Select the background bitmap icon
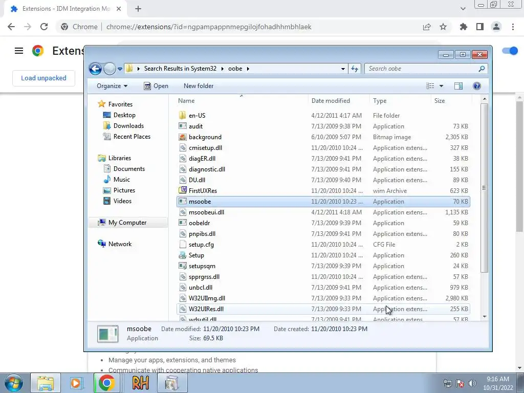The image size is (524, 393). pos(183,137)
